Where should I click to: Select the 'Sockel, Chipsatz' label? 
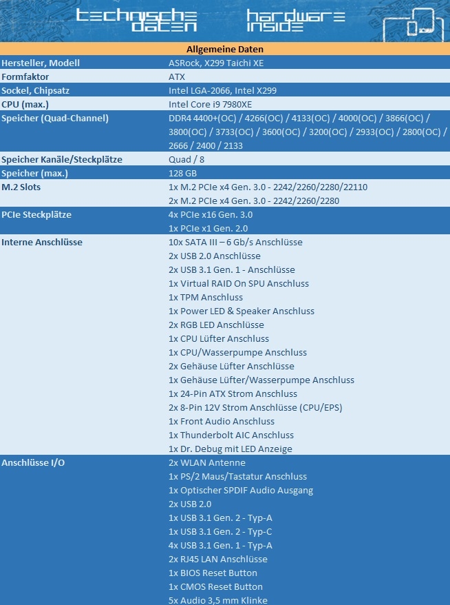[x=37, y=91]
